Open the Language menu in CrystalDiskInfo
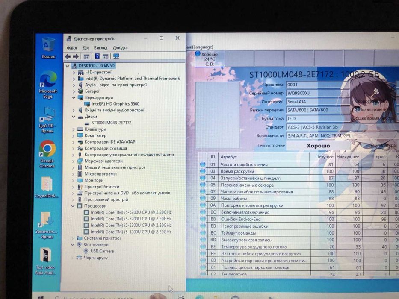The width and height of the screenshot is (399, 299). click(x=200, y=47)
